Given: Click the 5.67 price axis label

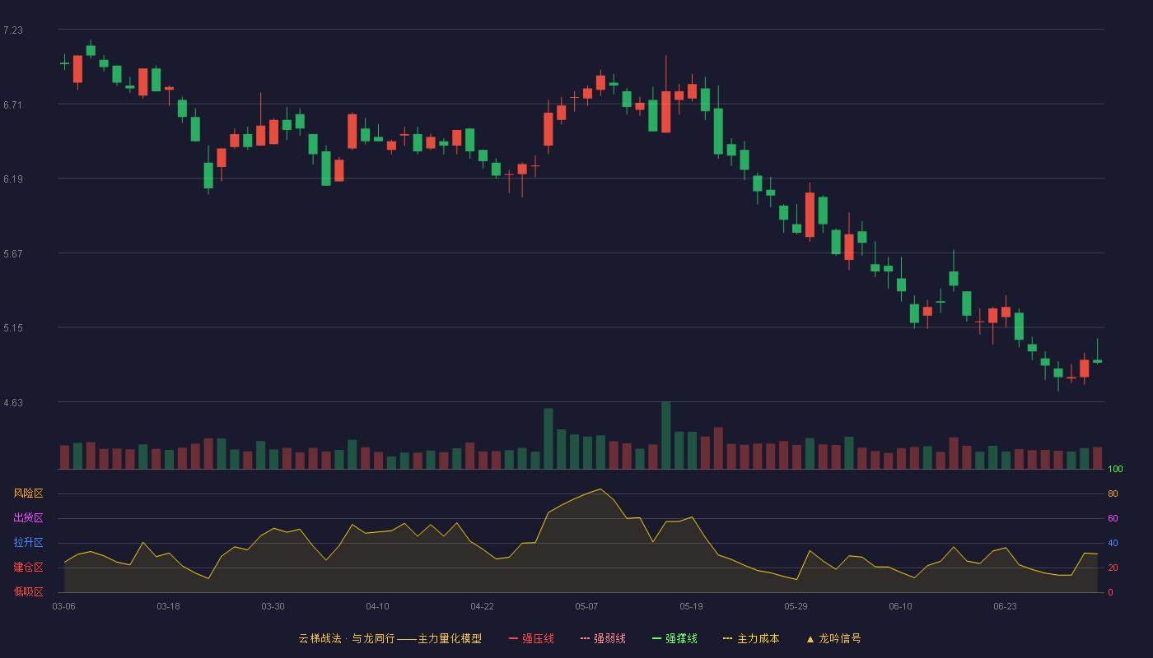Looking at the screenshot, I should coord(13,254).
